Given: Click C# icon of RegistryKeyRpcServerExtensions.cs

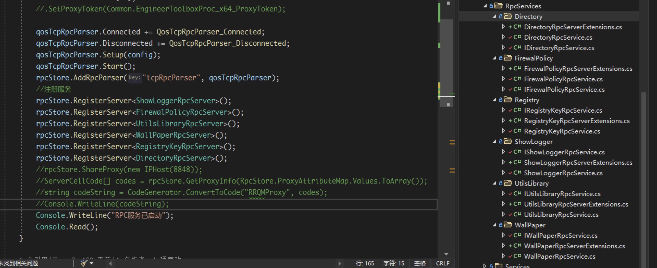Looking at the screenshot, I should [517, 120].
